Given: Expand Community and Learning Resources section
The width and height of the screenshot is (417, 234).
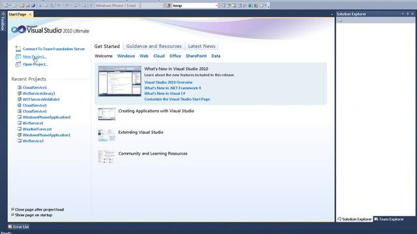Looking at the screenshot, I should click(152, 153).
